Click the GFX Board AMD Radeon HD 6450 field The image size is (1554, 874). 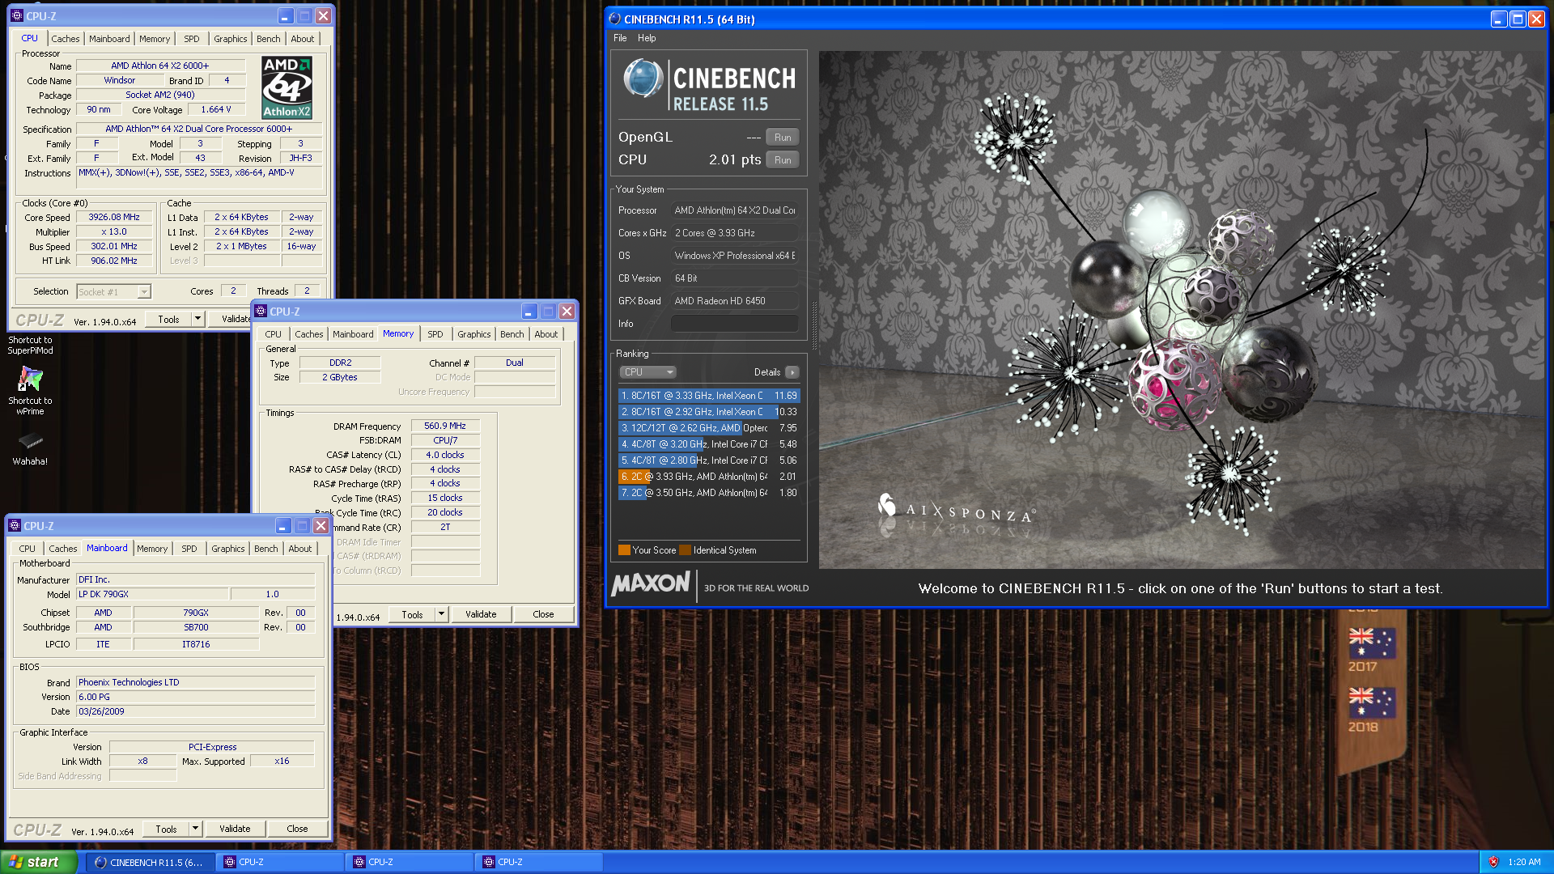[x=734, y=301]
